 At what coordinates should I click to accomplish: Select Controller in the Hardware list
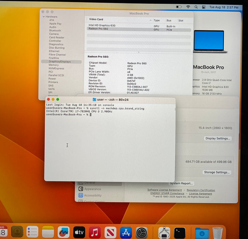click(x=55, y=41)
